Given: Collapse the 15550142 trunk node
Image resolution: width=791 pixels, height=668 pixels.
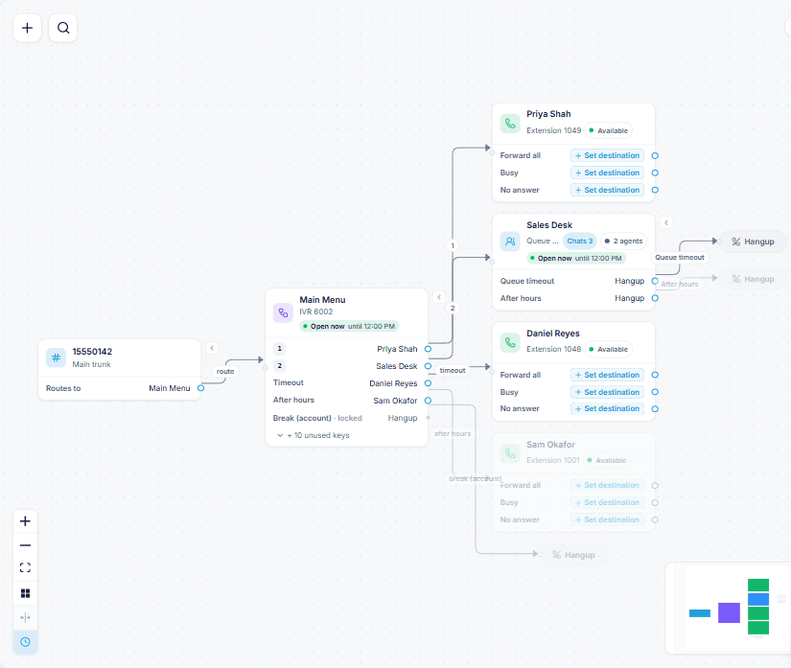Looking at the screenshot, I should click(x=212, y=348).
